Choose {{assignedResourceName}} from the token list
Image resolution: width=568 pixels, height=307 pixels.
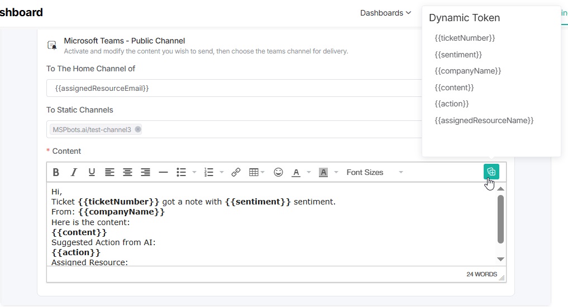tap(484, 120)
